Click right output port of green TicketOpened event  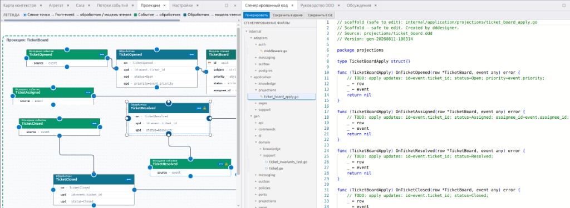tap(107, 58)
